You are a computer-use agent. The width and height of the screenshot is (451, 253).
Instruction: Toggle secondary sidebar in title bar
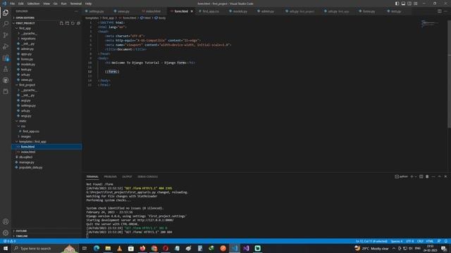tap(409, 4)
